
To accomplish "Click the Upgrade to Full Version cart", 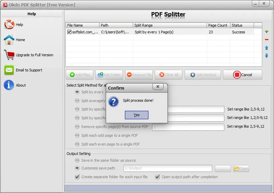I will click(9, 55).
